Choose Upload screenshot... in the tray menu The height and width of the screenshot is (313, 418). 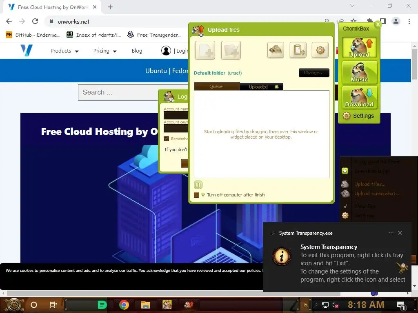[x=377, y=194]
